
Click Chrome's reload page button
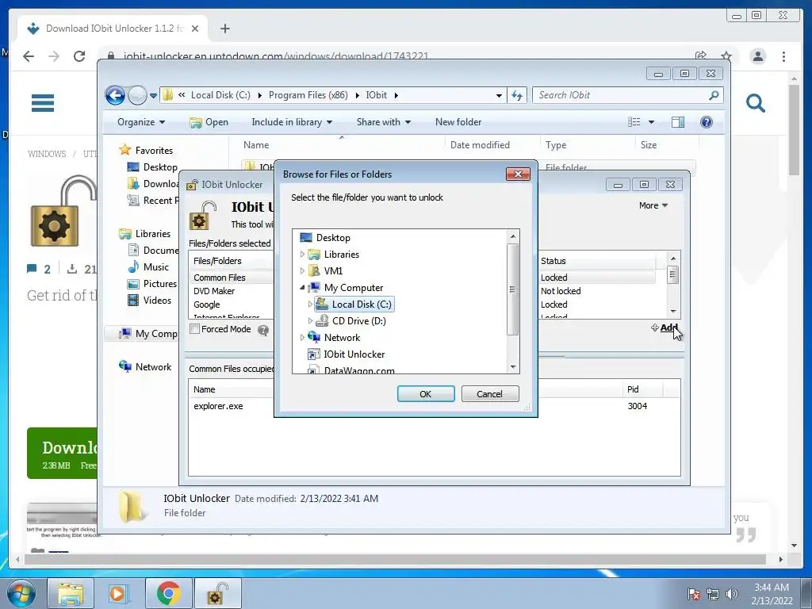79,56
